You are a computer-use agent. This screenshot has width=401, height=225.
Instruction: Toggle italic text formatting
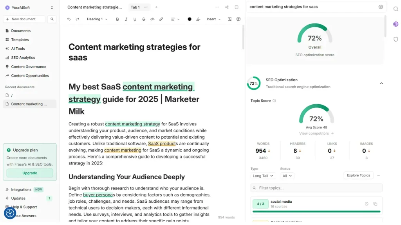[x=126, y=19]
